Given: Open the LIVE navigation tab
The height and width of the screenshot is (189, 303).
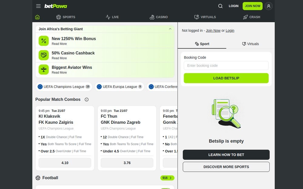Looking at the screenshot, I should point(112,17).
